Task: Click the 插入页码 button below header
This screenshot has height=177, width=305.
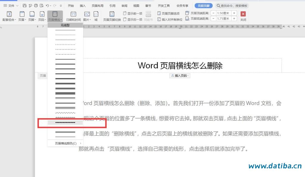Action: 180,76
